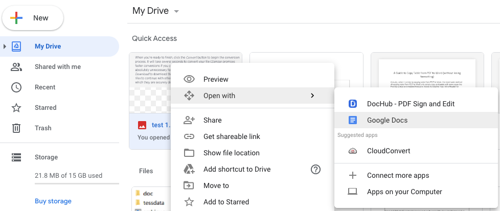
Task: Select Apps on your Computer
Action: pos(416,192)
